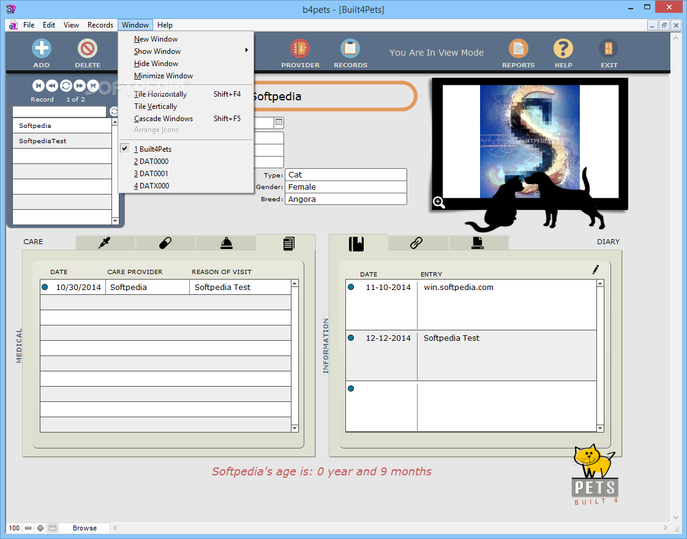Switch to the medical notes document tab
687x539 pixels.
[x=288, y=243]
